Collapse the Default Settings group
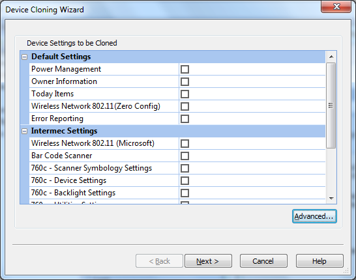The image size is (356, 280). 24,57
